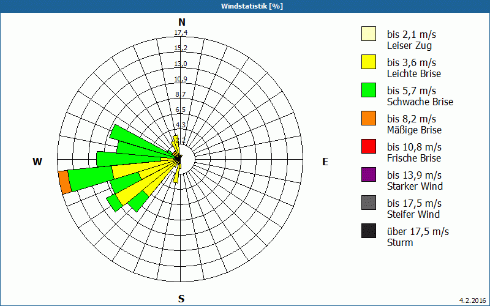The image size is (490, 306).
Task: Click the 'Frische Brise' legend label
Action: point(414,158)
